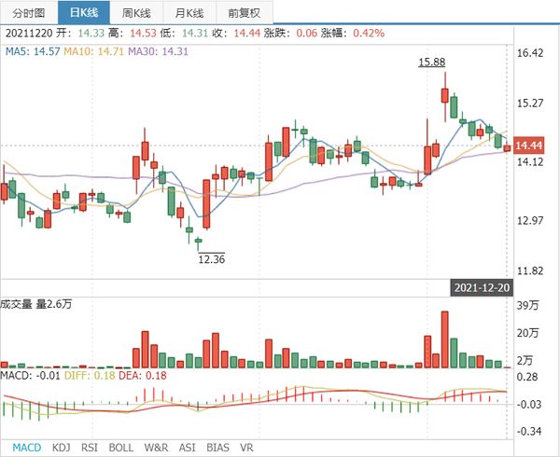
Task: Select the BIAS indicator
Action: [217, 447]
